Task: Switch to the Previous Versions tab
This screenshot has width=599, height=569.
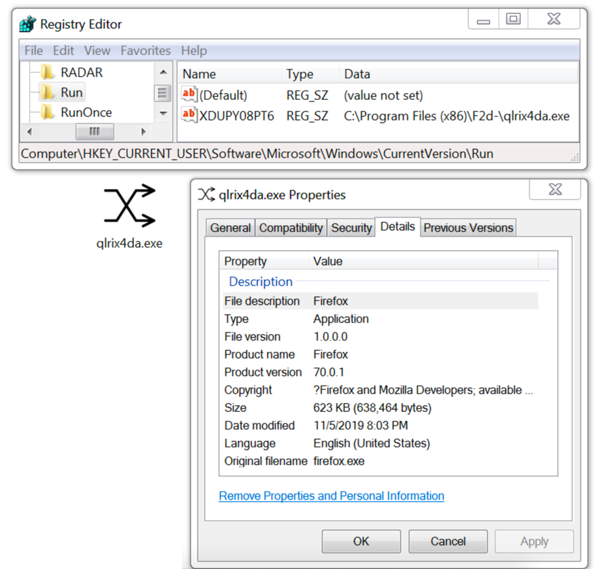Action: click(468, 228)
